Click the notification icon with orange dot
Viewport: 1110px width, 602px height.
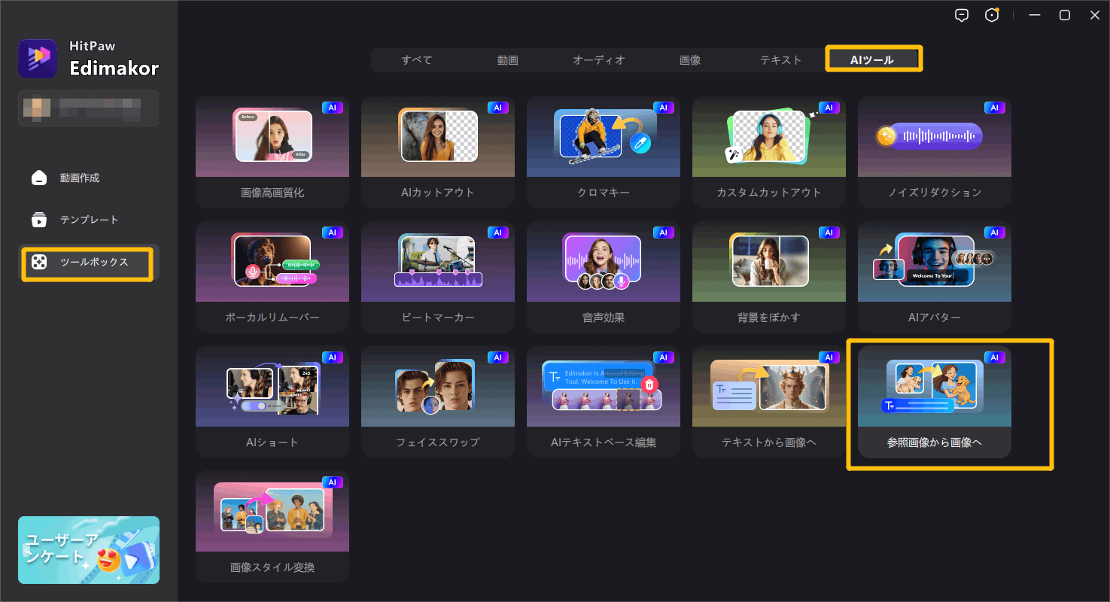pyautogui.click(x=992, y=16)
